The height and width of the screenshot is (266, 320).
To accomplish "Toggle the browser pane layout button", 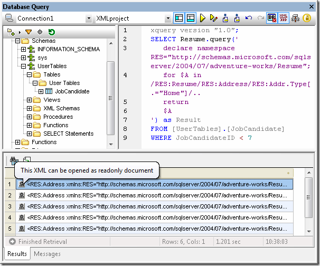I will click(x=180, y=18).
